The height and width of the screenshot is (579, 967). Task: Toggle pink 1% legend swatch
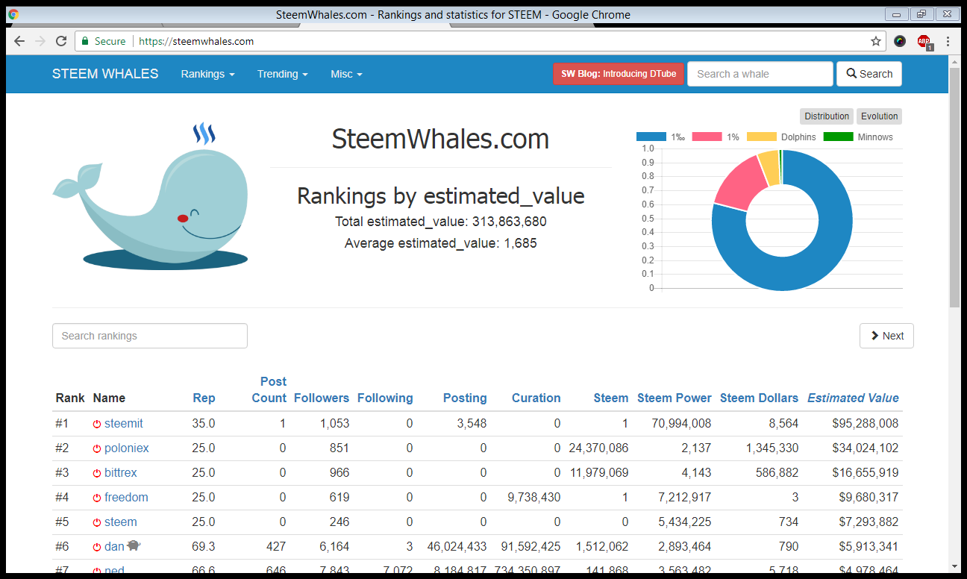707,137
